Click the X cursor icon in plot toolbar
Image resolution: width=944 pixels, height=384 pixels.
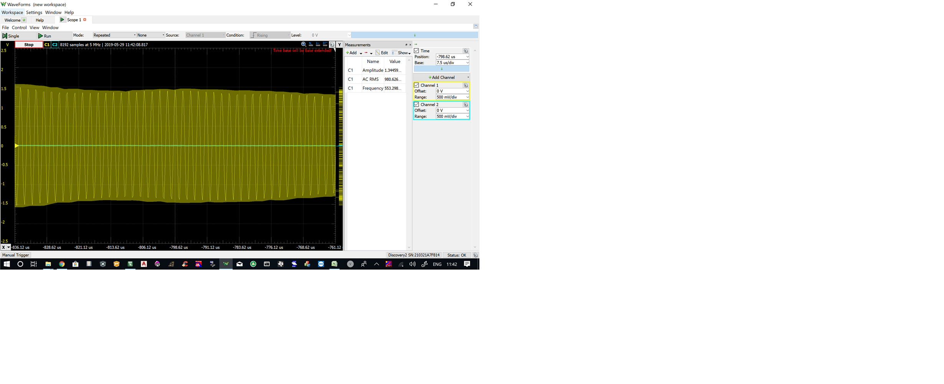click(318, 44)
